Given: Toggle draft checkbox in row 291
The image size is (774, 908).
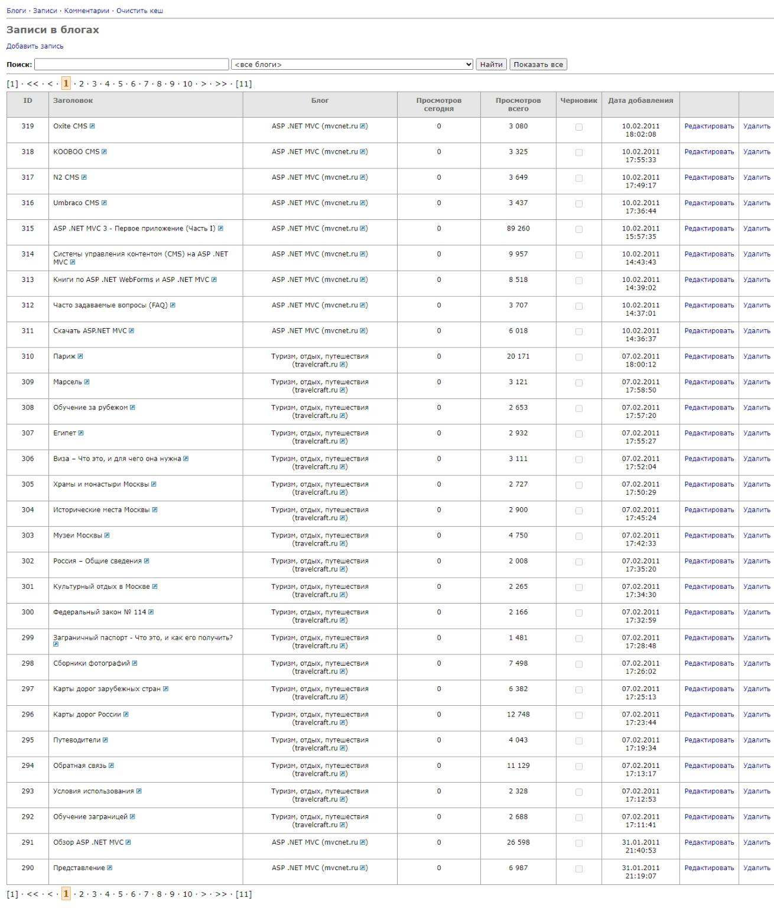Looking at the screenshot, I should click(x=579, y=844).
